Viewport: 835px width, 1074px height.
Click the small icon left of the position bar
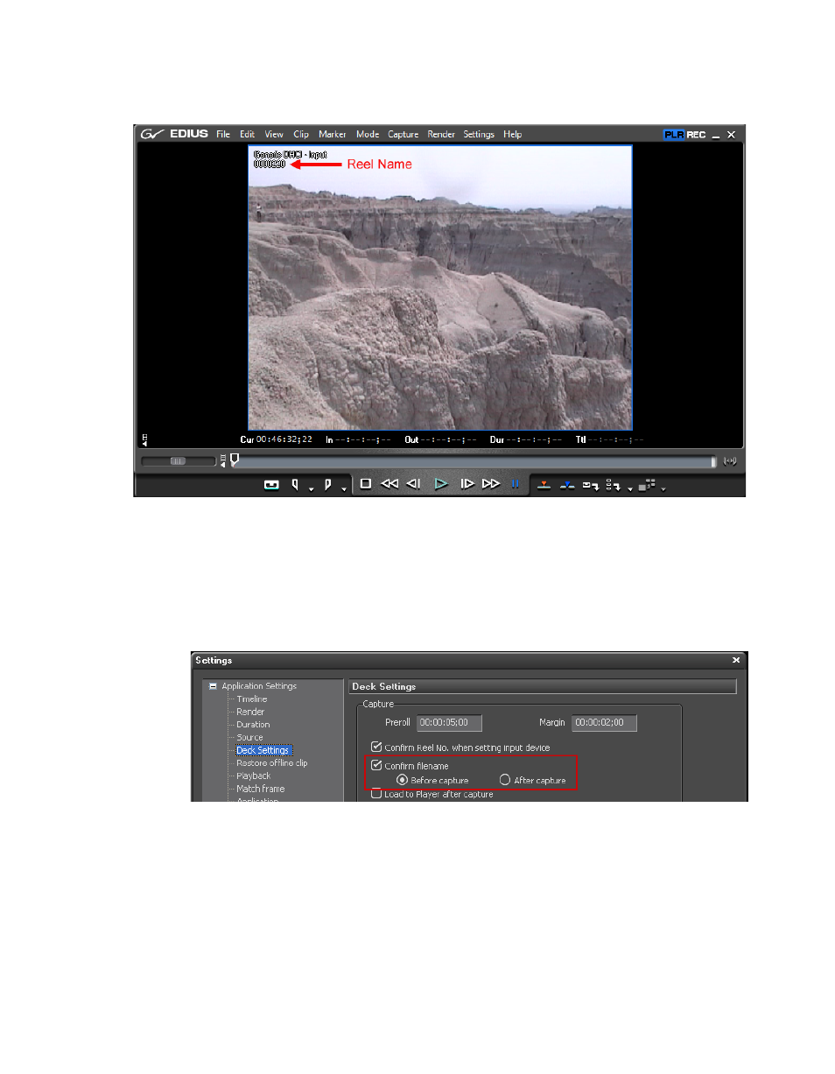point(222,460)
